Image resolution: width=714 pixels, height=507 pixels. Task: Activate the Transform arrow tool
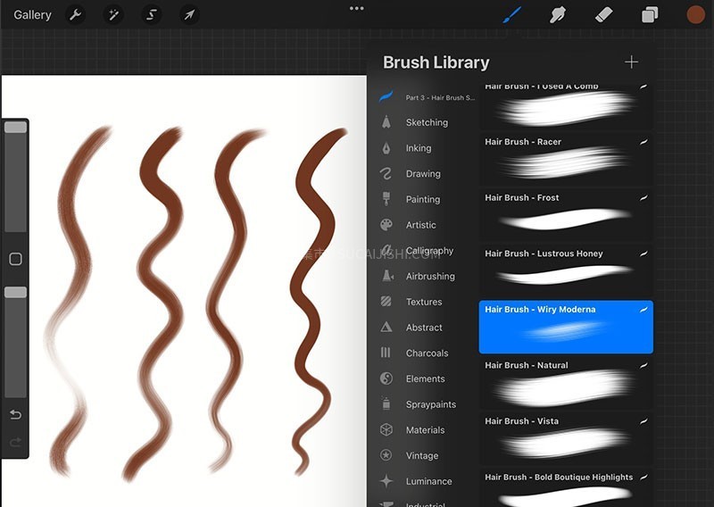(x=189, y=15)
